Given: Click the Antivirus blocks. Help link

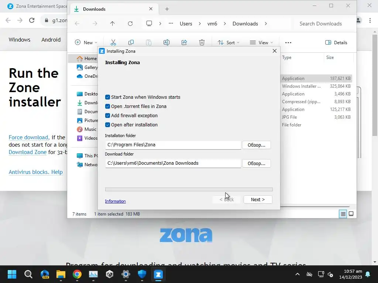Looking at the screenshot, I should [36, 172].
